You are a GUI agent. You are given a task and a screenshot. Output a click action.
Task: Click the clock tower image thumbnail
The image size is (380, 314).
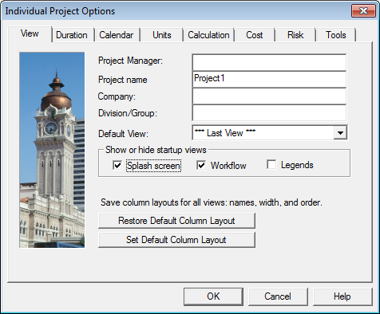(52, 150)
